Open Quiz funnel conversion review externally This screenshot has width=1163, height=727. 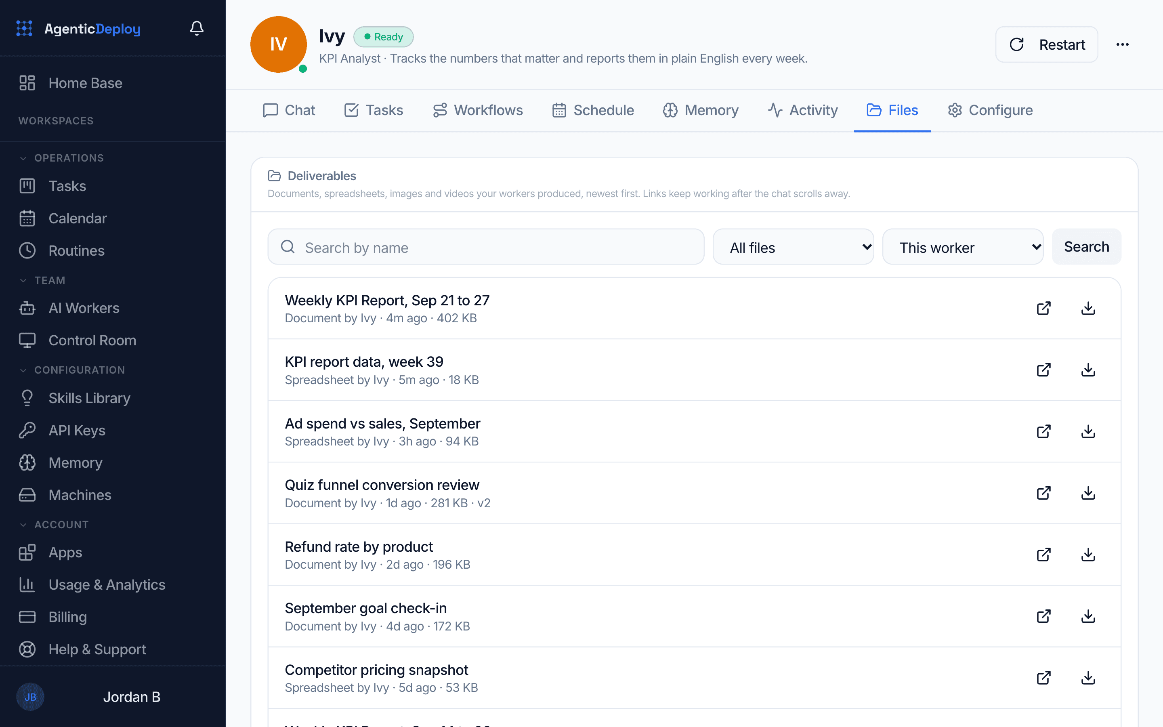coord(1043,493)
